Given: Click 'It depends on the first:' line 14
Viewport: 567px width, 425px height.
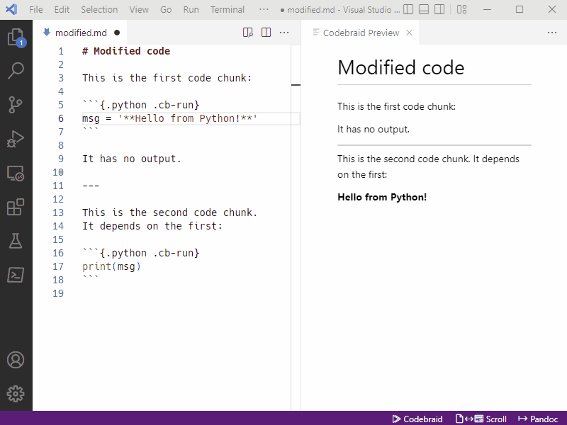Looking at the screenshot, I should point(152,226).
